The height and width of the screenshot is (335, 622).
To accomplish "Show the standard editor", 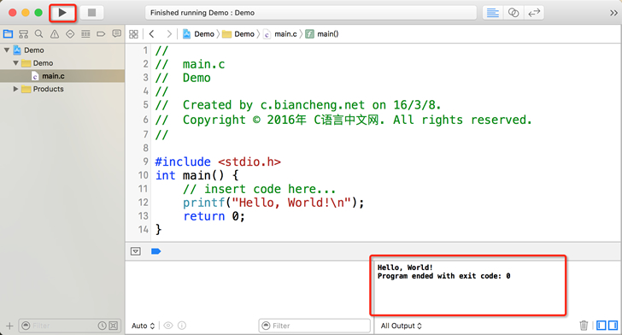I will [x=493, y=13].
